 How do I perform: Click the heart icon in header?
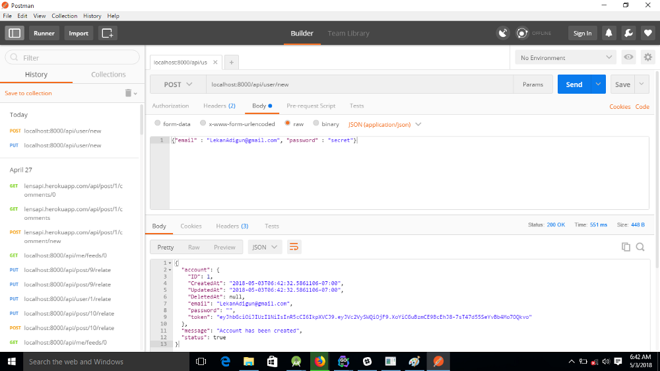click(x=648, y=33)
